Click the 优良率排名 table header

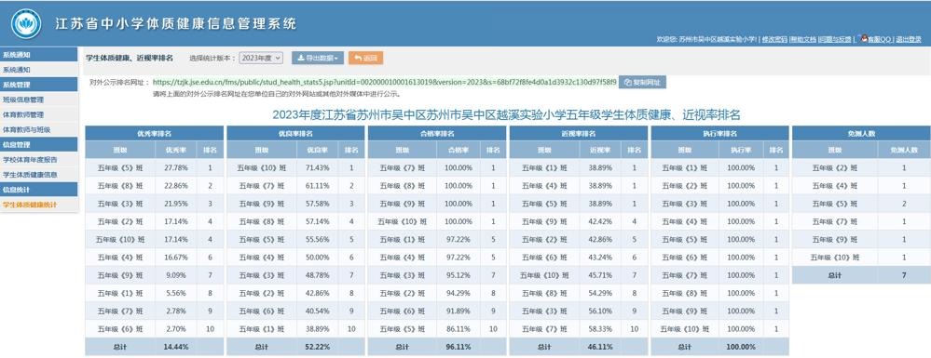pos(295,133)
